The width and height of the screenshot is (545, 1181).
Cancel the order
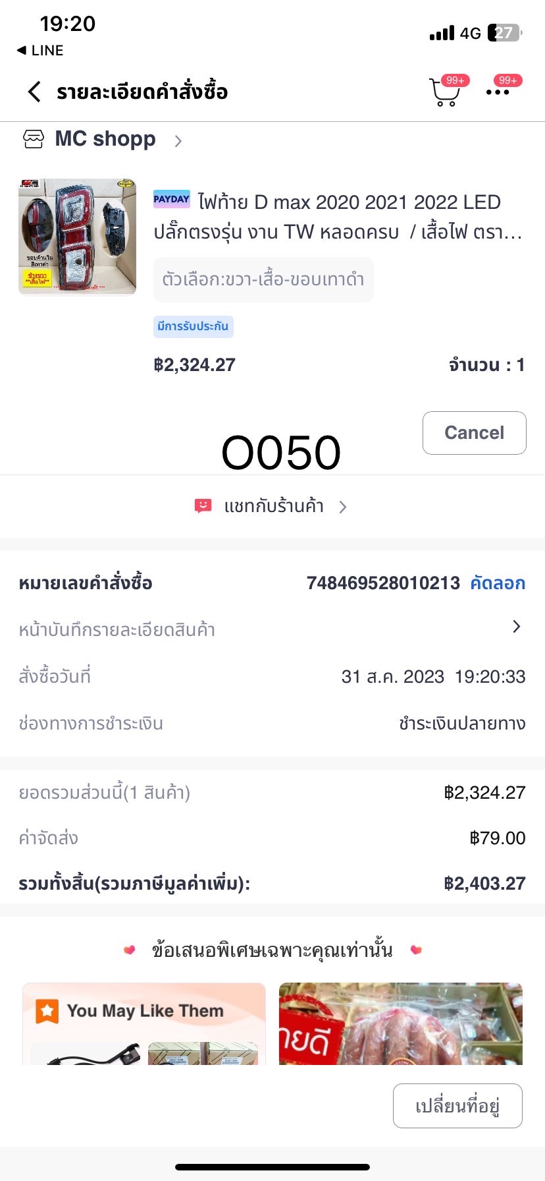point(474,433)
